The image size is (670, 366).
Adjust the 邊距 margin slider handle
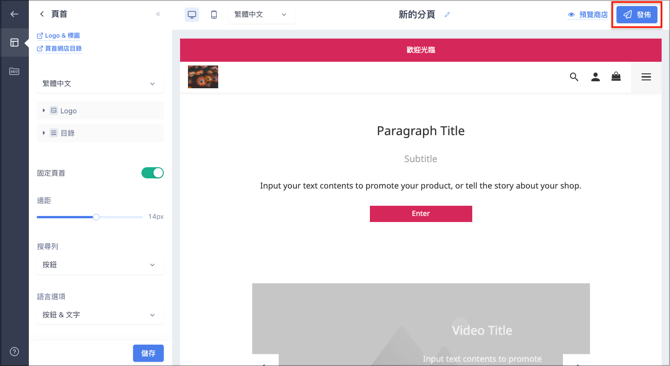tap(96, 217)
